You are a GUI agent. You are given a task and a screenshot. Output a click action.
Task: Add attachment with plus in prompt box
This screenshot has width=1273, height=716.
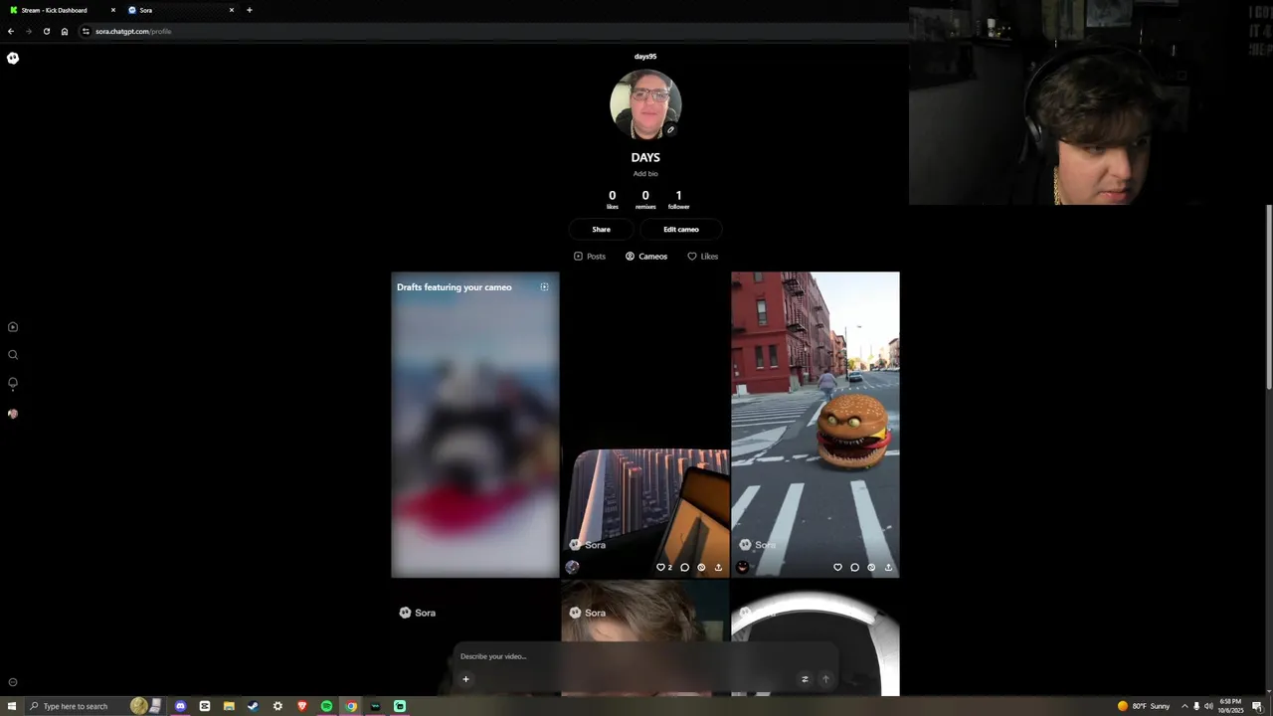coord(465,679)
